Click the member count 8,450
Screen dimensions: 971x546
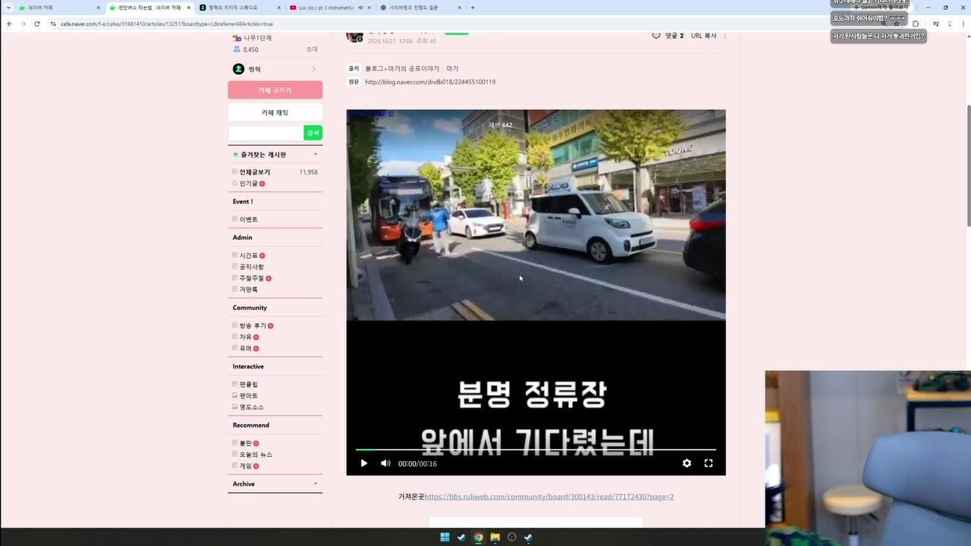[x=250, y=49]
